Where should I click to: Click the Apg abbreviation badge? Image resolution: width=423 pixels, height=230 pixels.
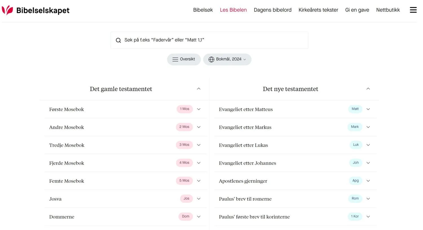355,181
